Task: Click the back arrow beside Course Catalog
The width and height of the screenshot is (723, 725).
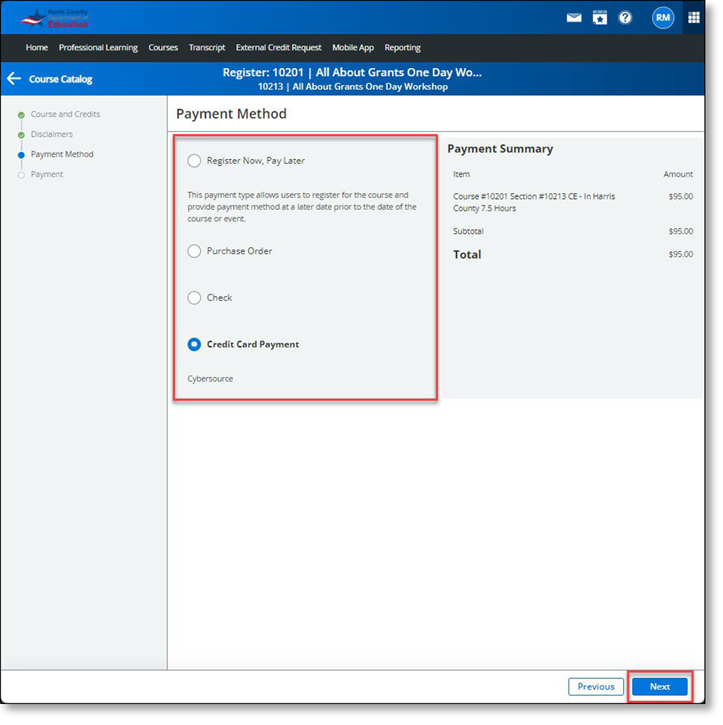Action: coord(14,78)
